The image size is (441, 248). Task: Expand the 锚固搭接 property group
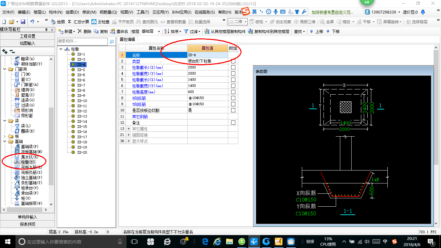[129, 135]
